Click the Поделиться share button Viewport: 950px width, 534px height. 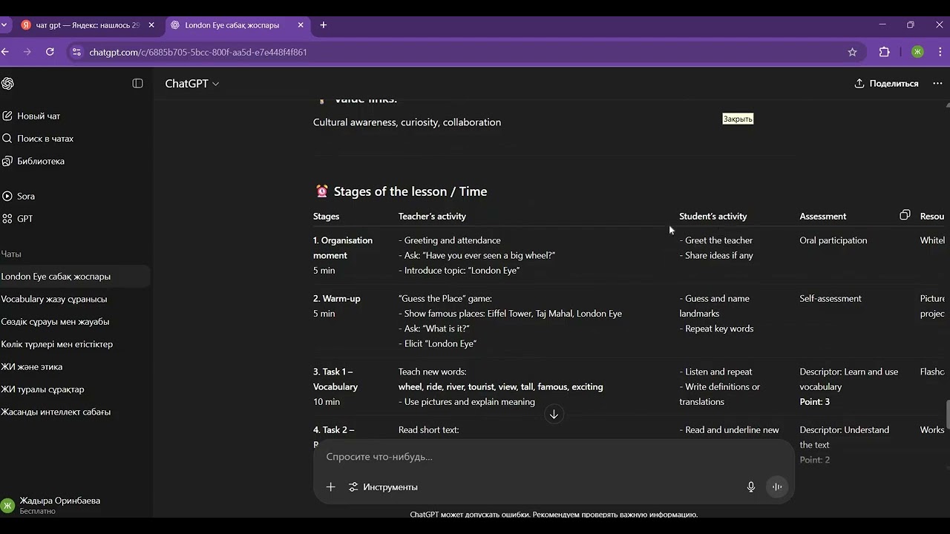point(886,84)
